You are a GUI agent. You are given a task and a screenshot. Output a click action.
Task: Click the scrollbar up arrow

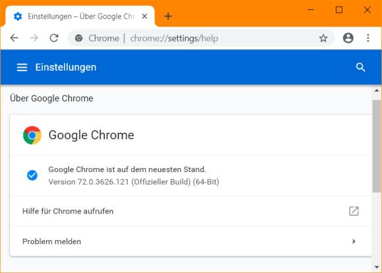(377, 90)
